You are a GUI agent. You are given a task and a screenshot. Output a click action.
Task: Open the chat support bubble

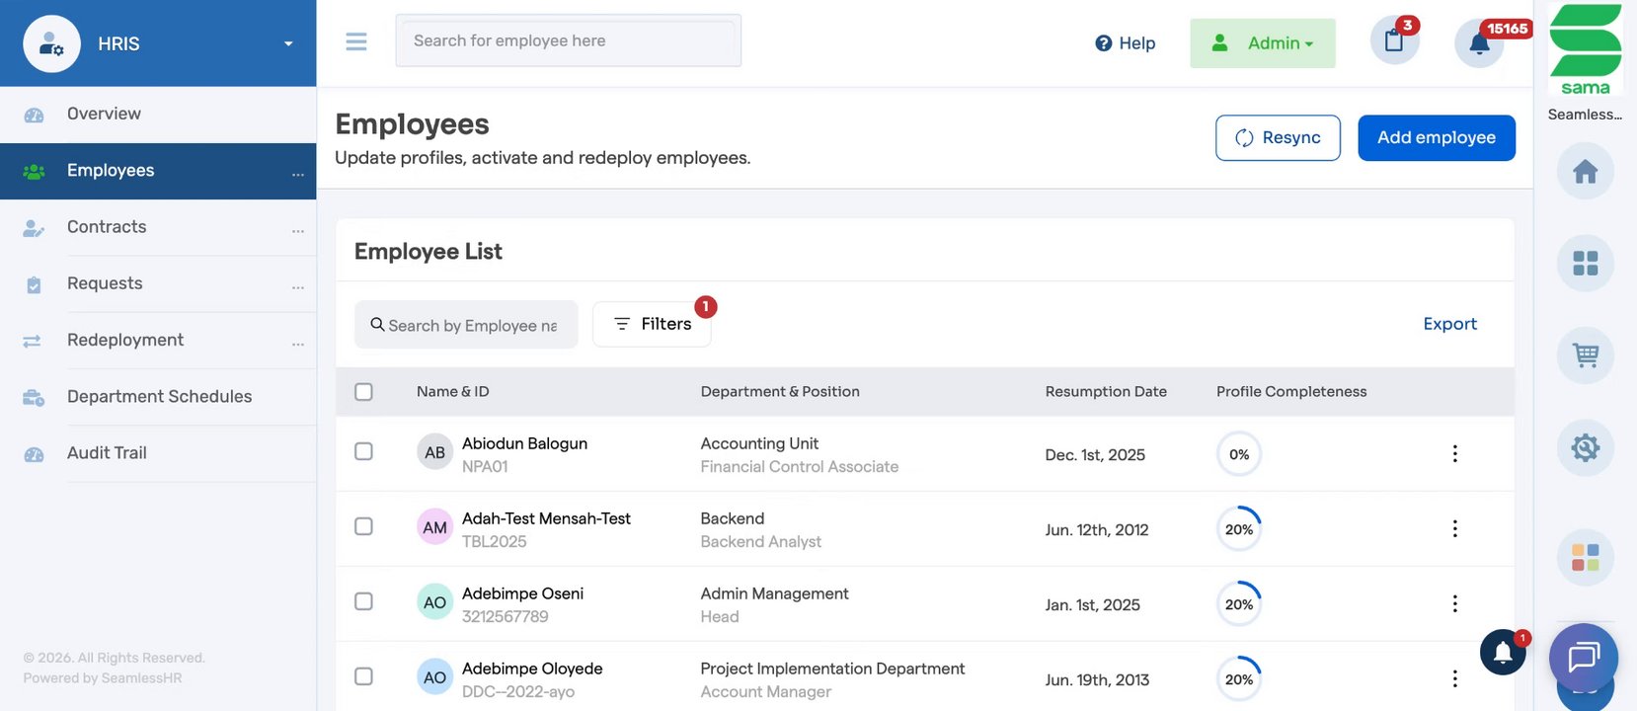(1583, 657)
